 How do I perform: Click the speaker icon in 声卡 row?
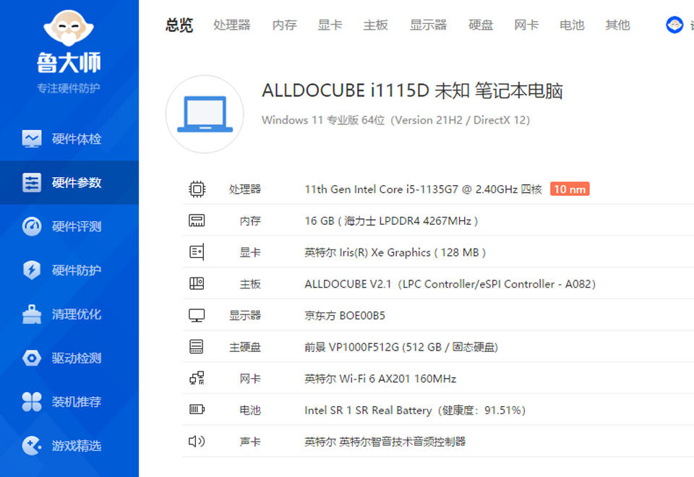[197, 441]
